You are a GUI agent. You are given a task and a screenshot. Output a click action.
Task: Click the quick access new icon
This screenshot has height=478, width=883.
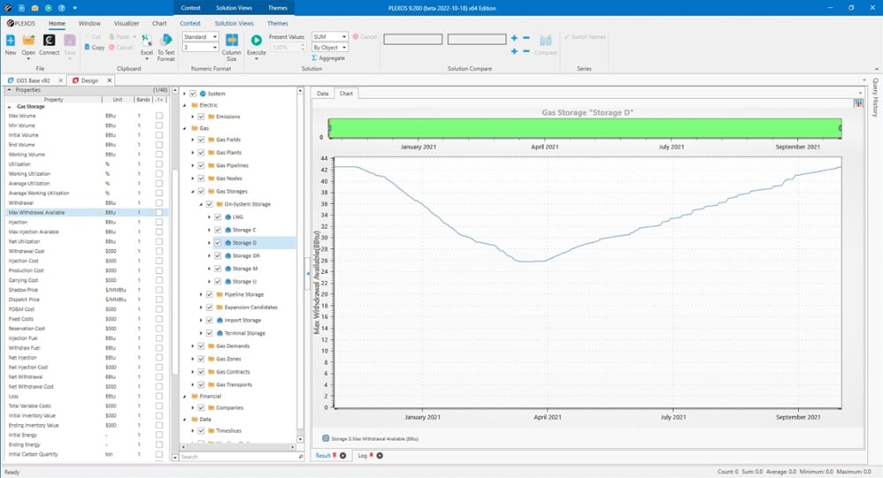tap(21, 8)
